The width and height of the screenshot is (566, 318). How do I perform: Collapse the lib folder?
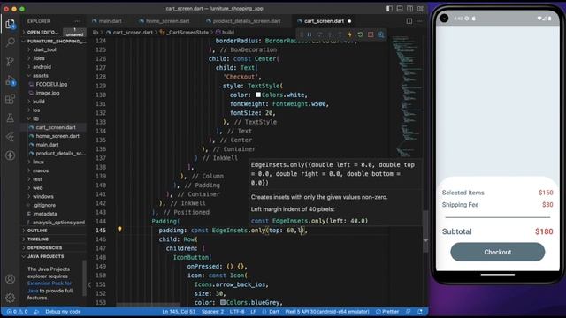(35, 118)
